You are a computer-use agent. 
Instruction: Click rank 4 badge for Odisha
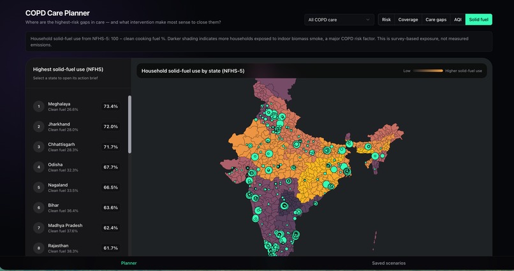(x=39, y=167)
